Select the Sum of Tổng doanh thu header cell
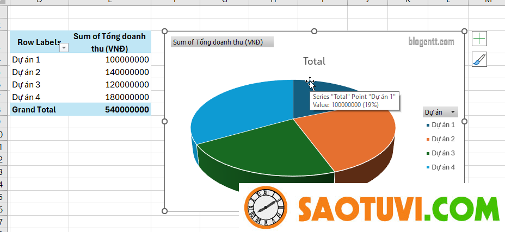 (x=109, y=42)
